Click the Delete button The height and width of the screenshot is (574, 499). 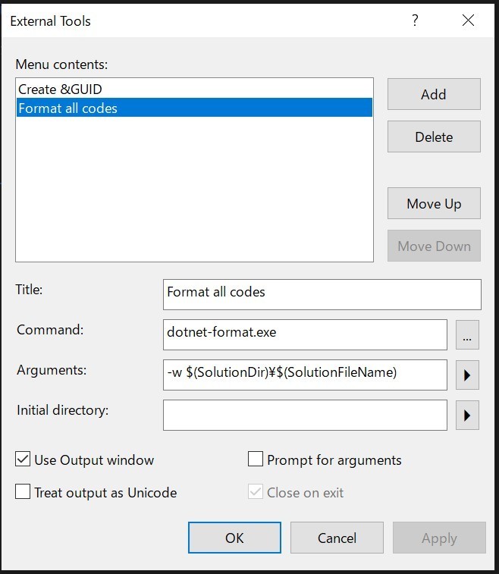[x=434, y=136]
